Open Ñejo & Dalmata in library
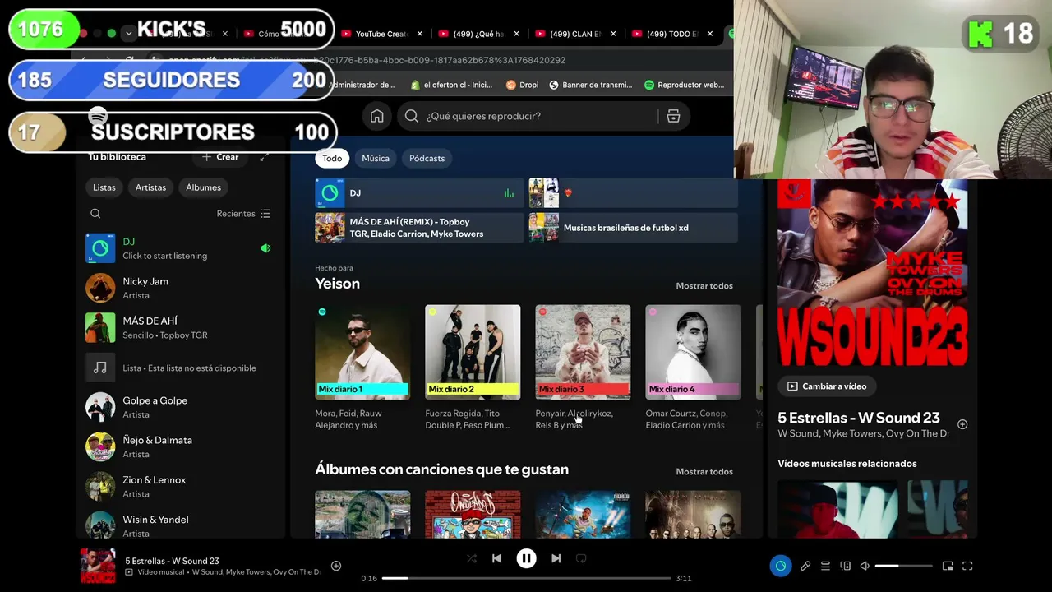This screenshot has height=592, width=1052. point(180,446)
